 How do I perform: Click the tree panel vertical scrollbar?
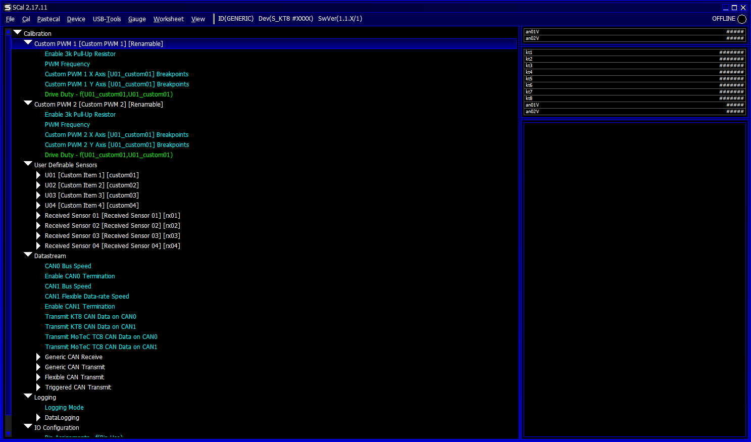(x=8, y=233)
